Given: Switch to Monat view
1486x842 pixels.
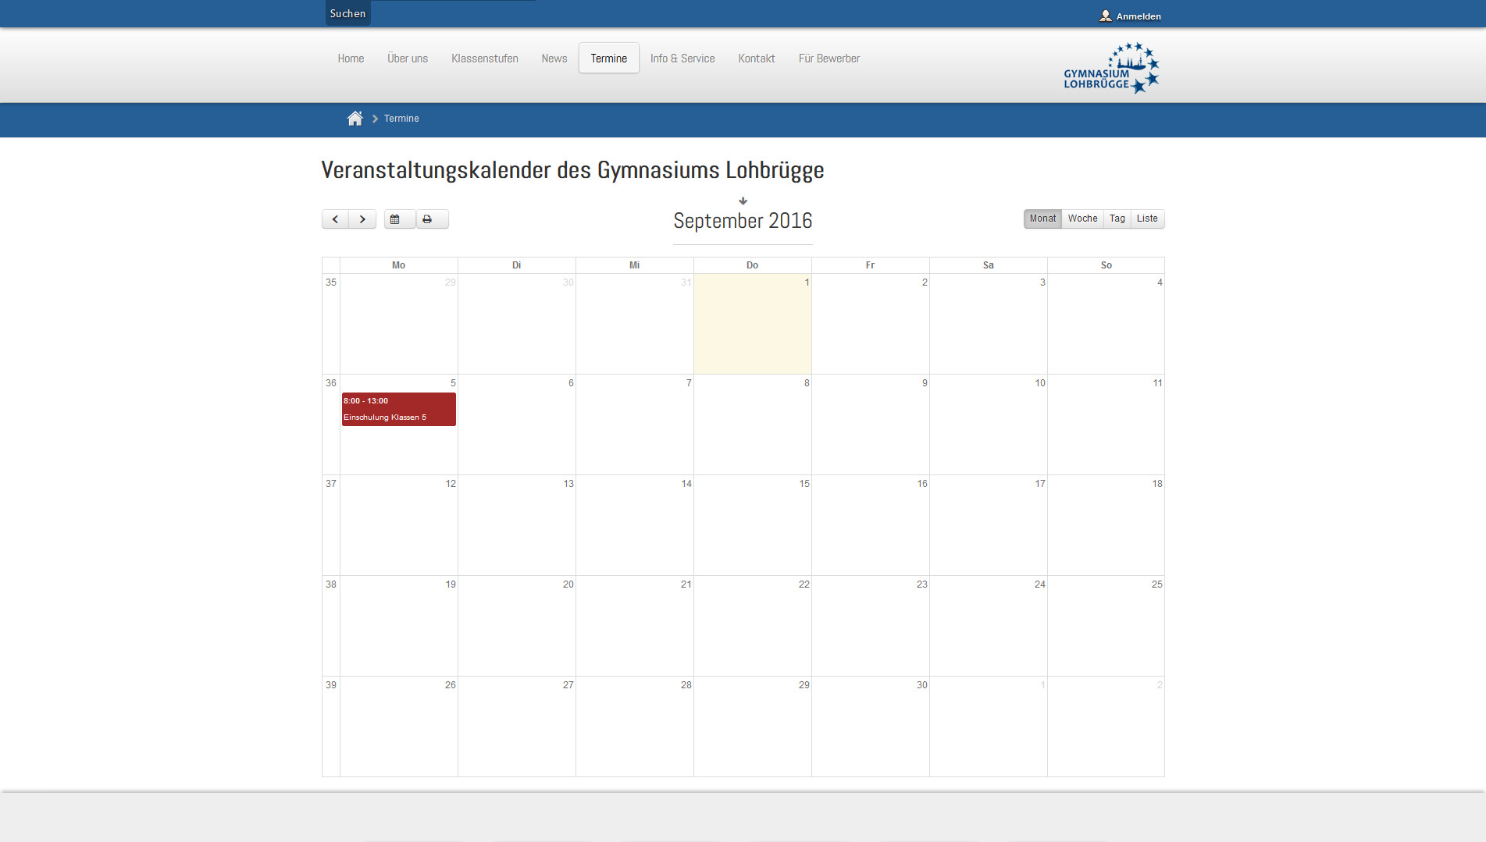Looking at the screenshot, I should click(x=1042, y=218).
